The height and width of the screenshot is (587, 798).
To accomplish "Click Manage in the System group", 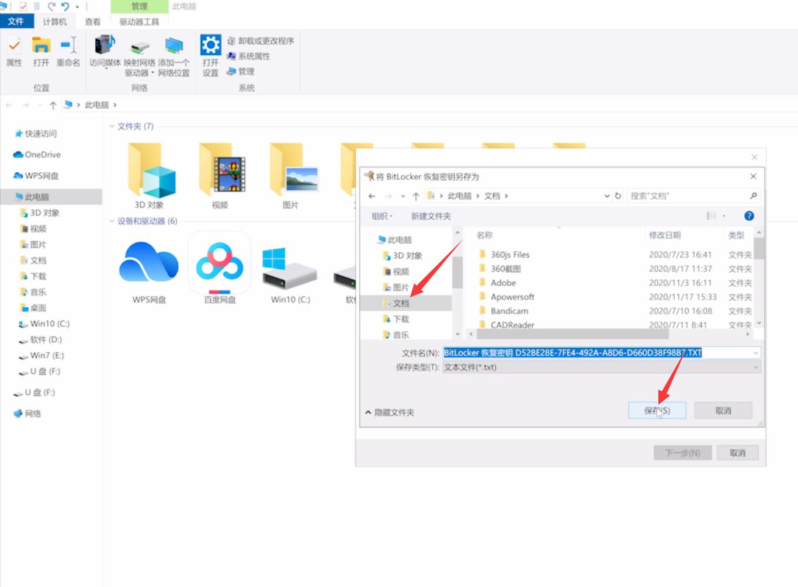I will click(241, 71).
